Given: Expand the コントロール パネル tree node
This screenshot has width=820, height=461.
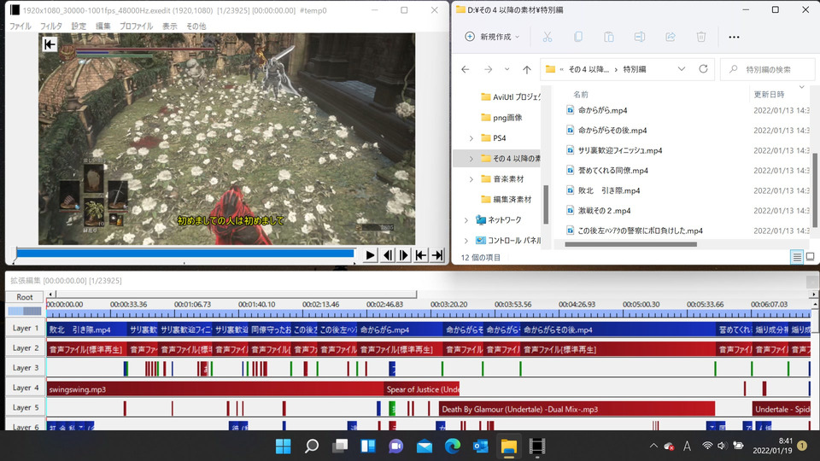Looking at the screenshot, I should click(466, 241).
